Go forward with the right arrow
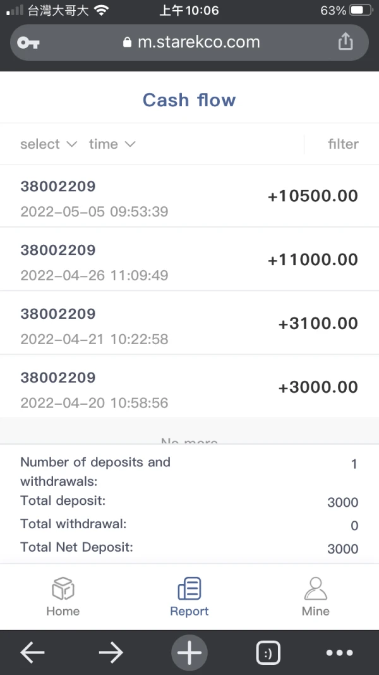 tap(111, 653)
